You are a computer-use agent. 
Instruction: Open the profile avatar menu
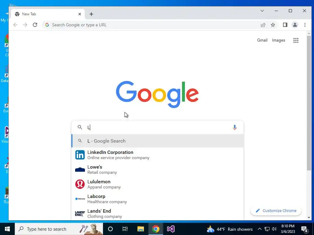295,25
